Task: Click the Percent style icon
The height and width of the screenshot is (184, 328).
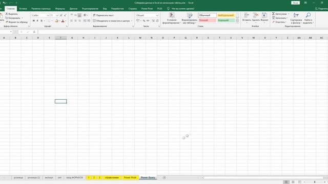Action: pos(144,20)
